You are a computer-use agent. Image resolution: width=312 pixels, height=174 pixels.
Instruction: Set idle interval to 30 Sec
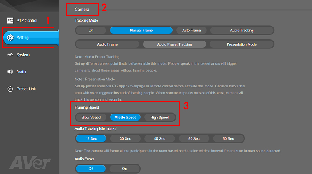(x=125, y=138)
